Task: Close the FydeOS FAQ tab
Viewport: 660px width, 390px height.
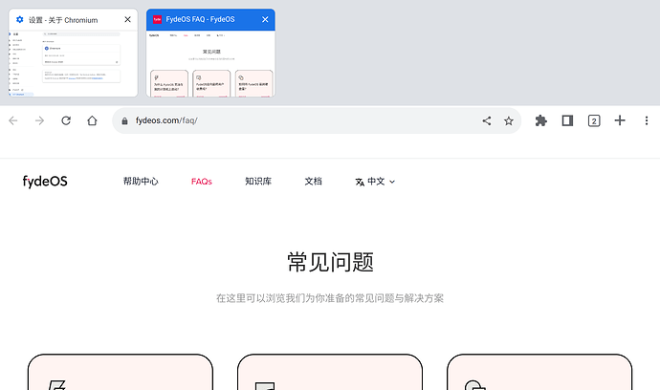Action: click(x=265, y=19)
